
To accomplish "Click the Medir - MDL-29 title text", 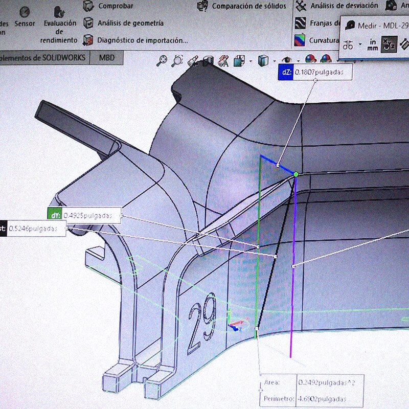I will coord(383,26).
